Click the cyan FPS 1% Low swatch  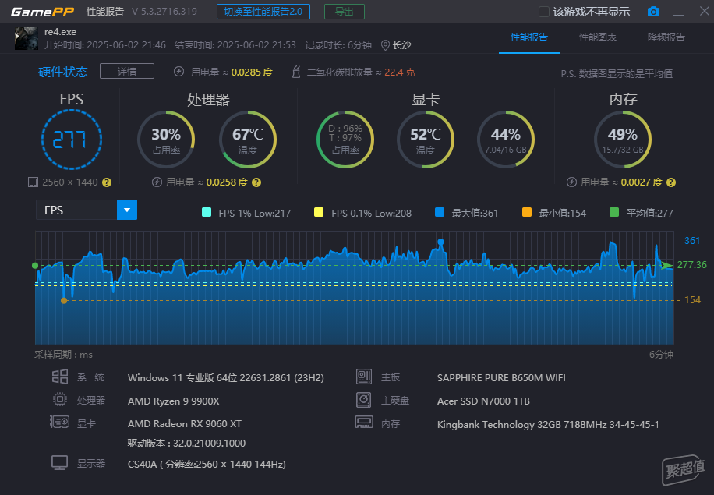pyautogui.click(x=207, y=212)
